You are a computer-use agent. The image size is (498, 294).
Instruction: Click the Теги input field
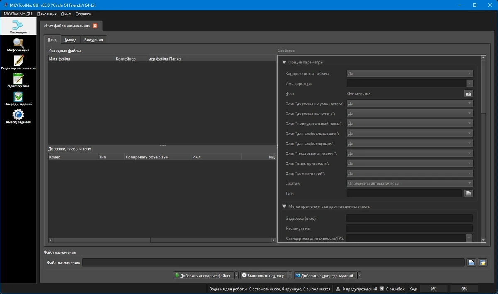(x=404, y=193)
